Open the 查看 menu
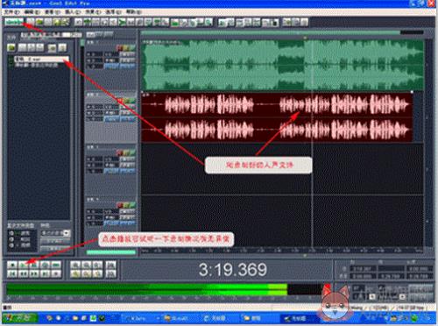 (53, 12)
